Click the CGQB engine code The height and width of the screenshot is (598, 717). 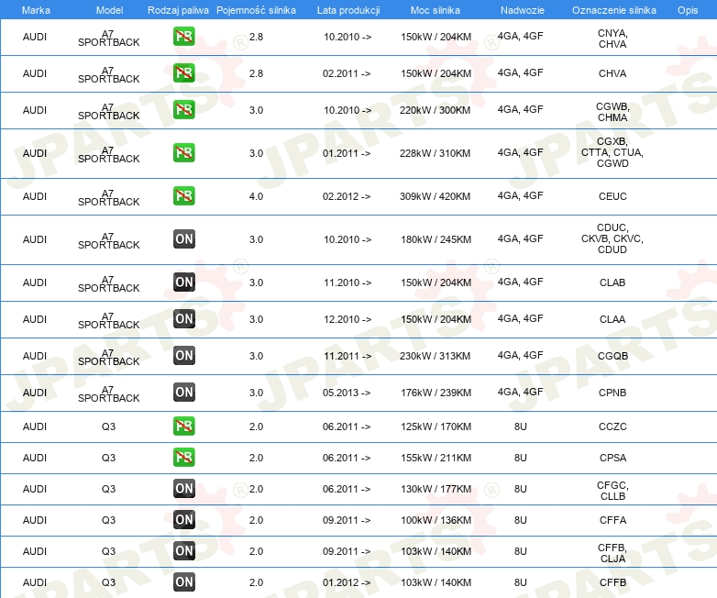(x=612, y=356)
